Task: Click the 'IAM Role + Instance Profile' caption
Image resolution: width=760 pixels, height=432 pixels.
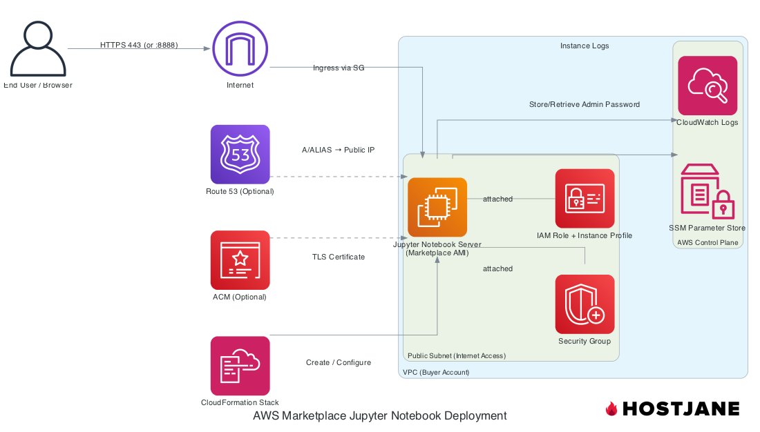Action: [585, 236]
